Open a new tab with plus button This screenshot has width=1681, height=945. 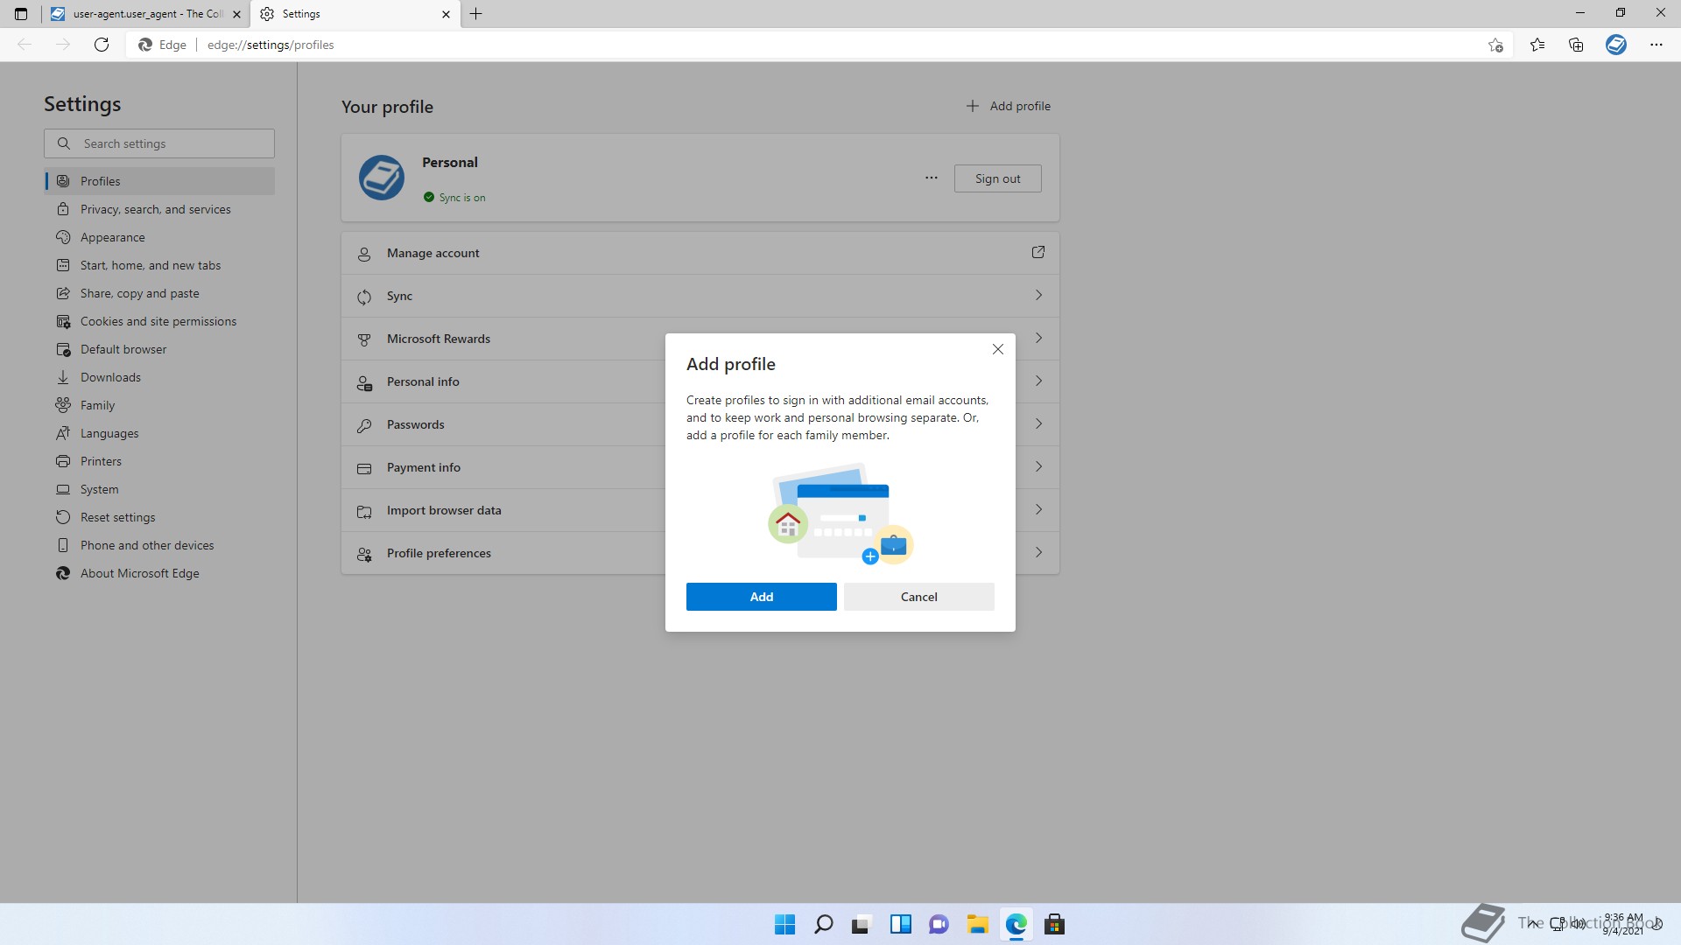tap(476, 14)
